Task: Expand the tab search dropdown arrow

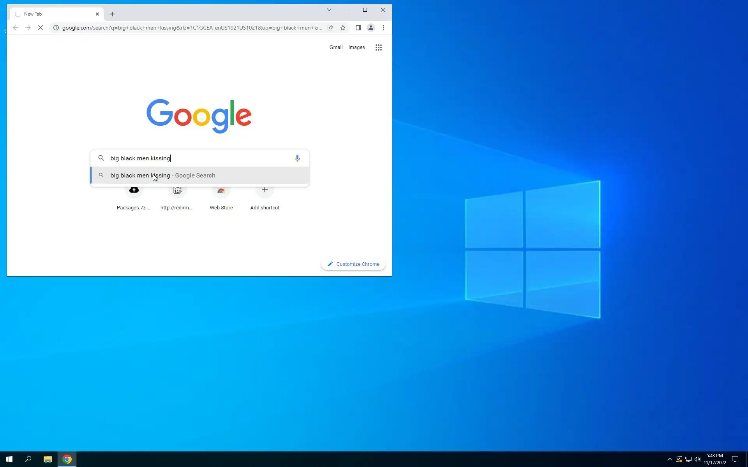Action: coord(329,10)
